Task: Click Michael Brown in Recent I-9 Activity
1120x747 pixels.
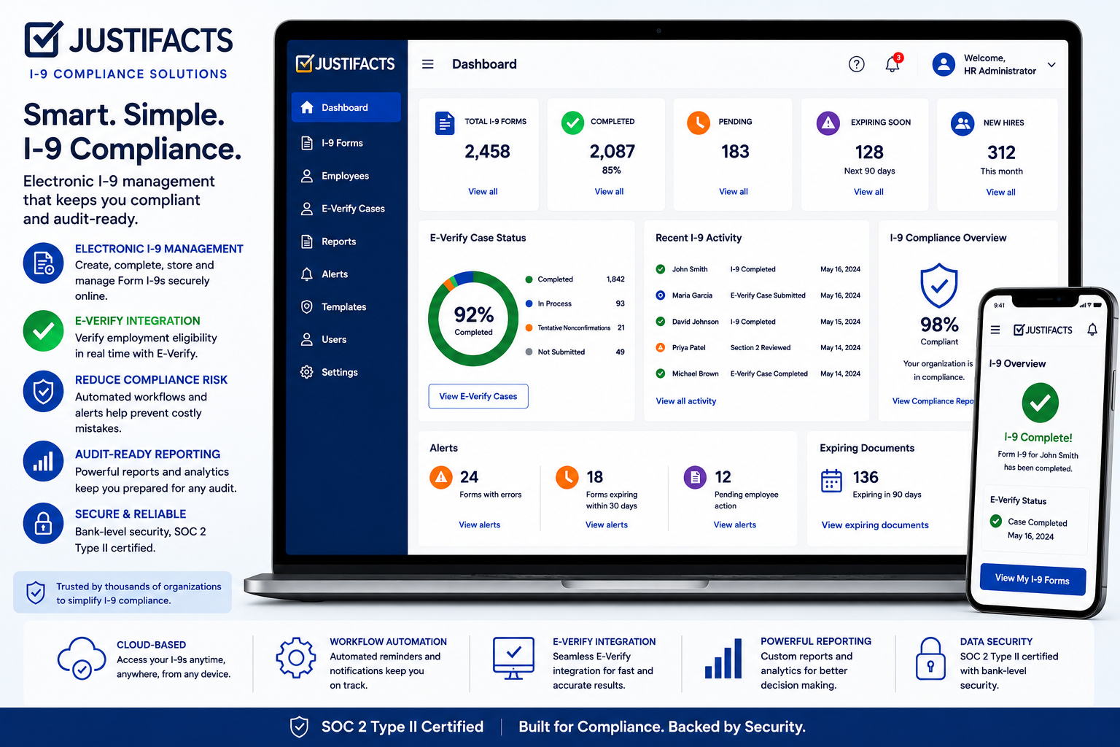Action: point(695,373)
